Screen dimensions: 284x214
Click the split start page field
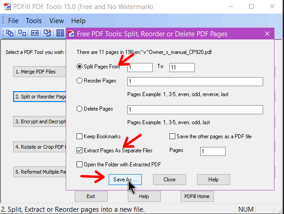point(140,68)
